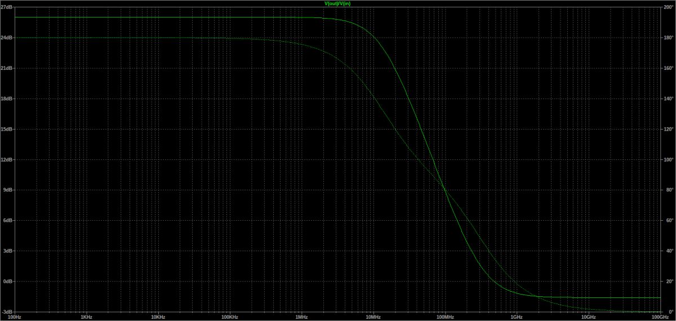
Task: Click the 27dB magnitude axis label
Action: pos(6,7)
